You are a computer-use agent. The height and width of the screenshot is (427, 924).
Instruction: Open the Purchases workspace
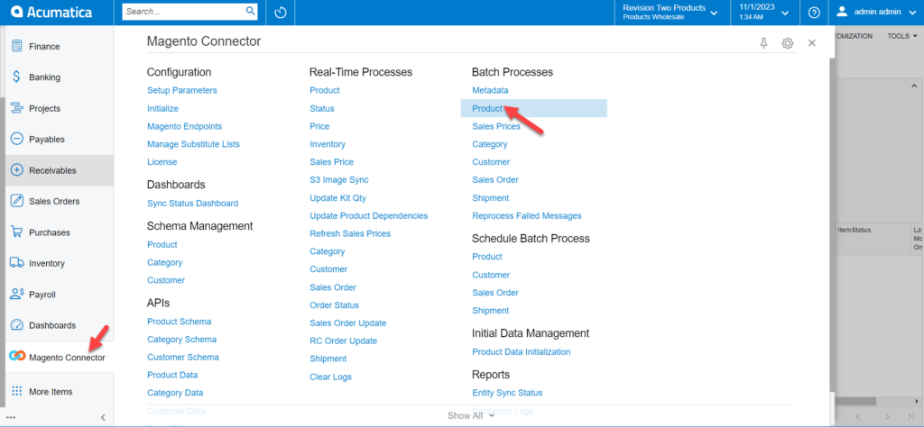tap(60, 232)
